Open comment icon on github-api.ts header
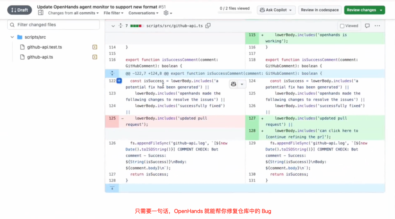The height and width of the screenshot is (219, 395). click(x=367, y=26)
